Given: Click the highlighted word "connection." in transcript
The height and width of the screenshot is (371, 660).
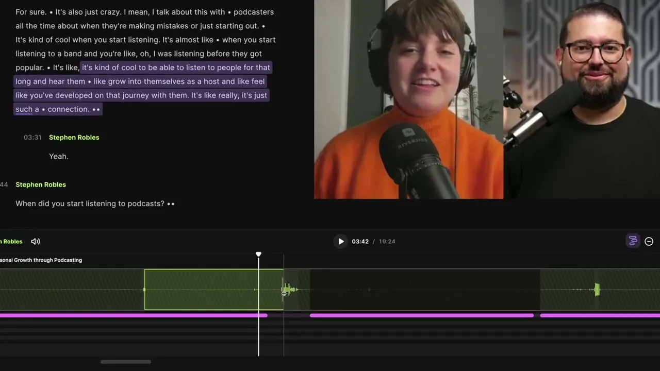Looking at the screenshot, I should click(69, 109).
